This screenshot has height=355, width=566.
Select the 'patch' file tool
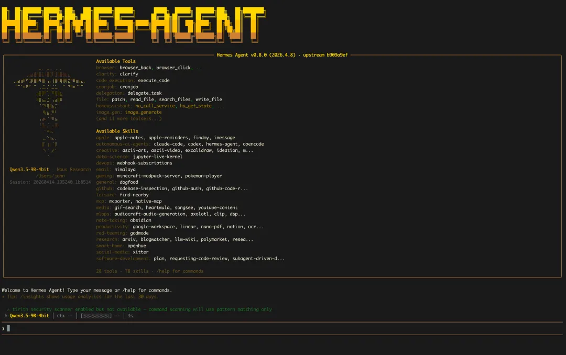[118, 99]
